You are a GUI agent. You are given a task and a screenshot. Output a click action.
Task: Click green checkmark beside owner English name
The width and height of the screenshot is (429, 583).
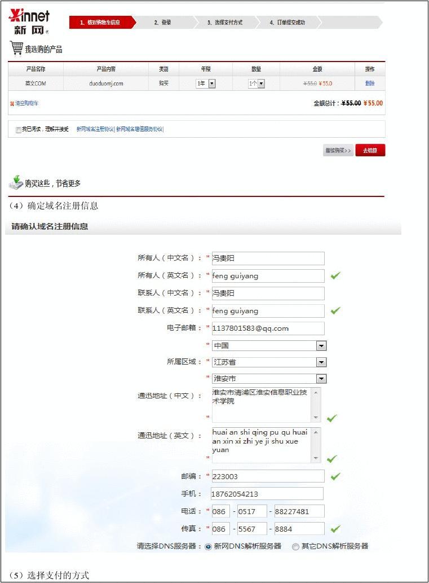point(335,275)
